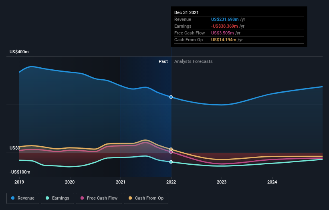Click the 2021 x-axis label

(121, 182)
